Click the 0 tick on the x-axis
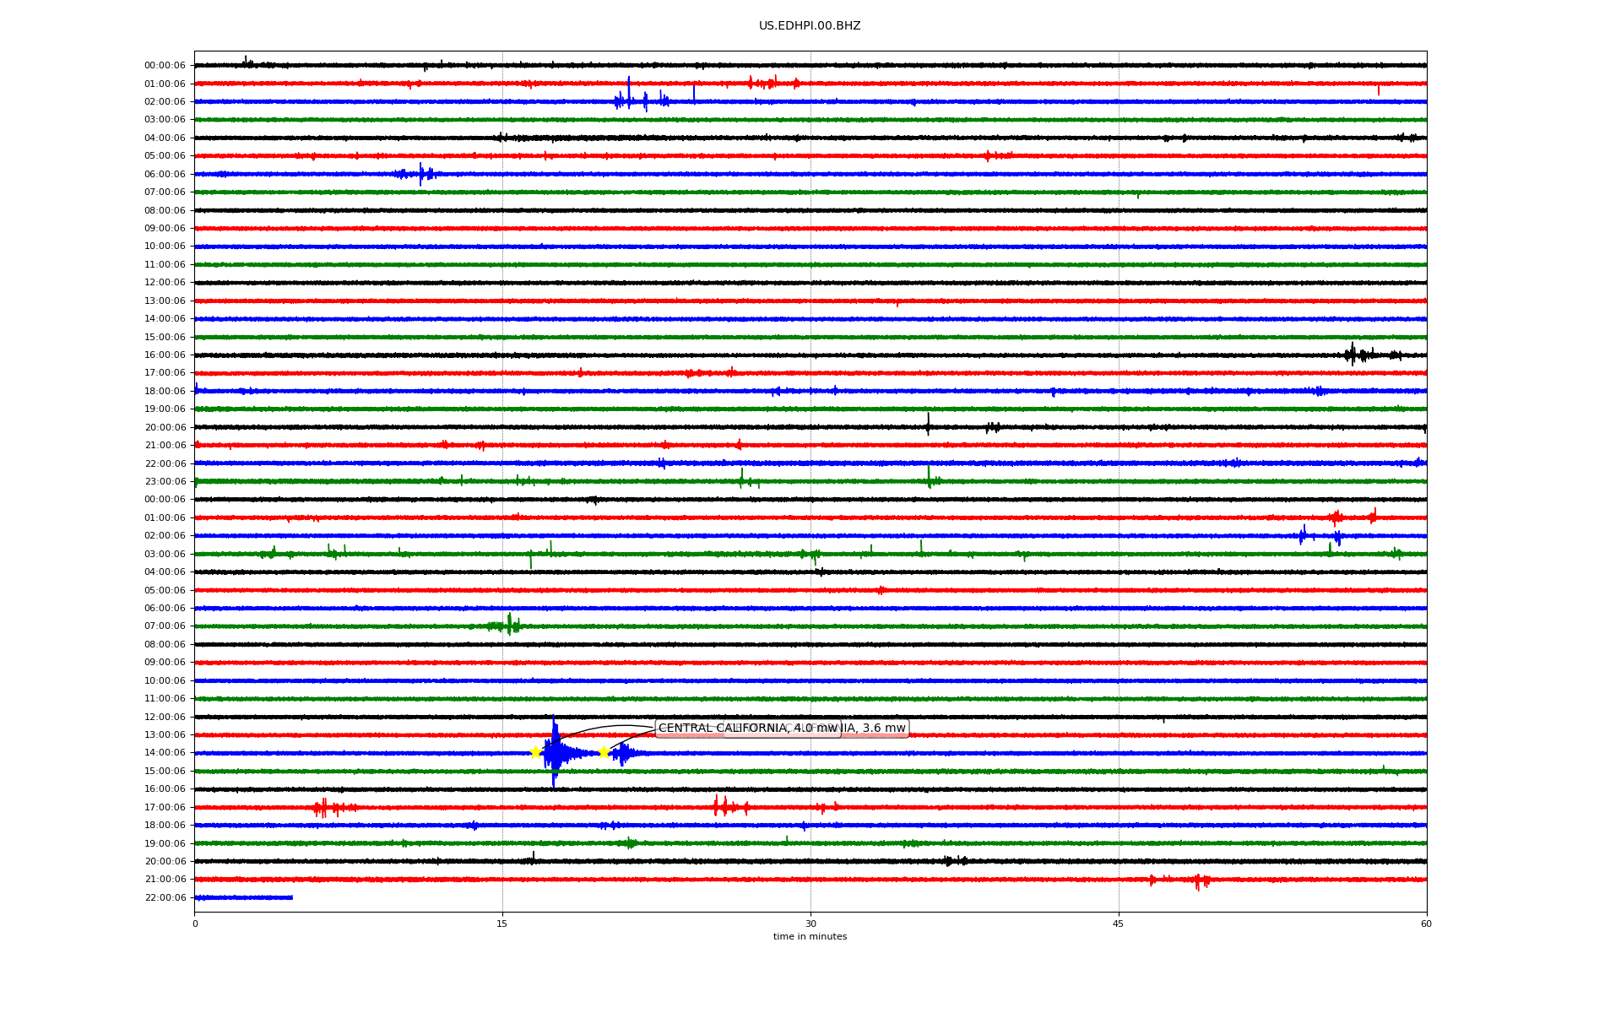Viewport: 1621px width, 1013px height. click(195, 924)
